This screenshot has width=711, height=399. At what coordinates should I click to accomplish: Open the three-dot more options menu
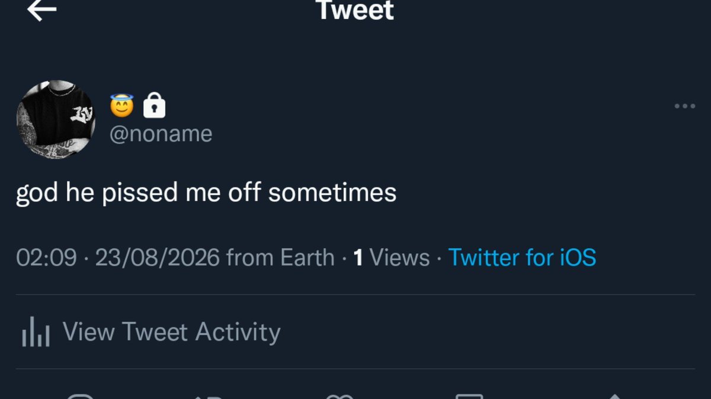685,106
